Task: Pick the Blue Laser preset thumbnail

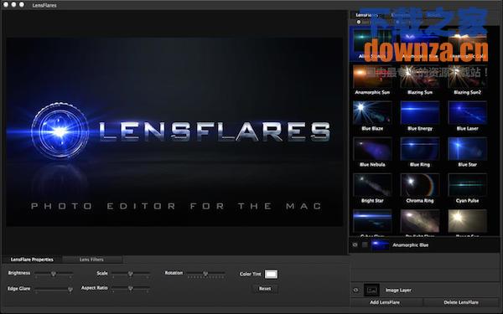Action: pyautogui.click(x=467, y=112)
